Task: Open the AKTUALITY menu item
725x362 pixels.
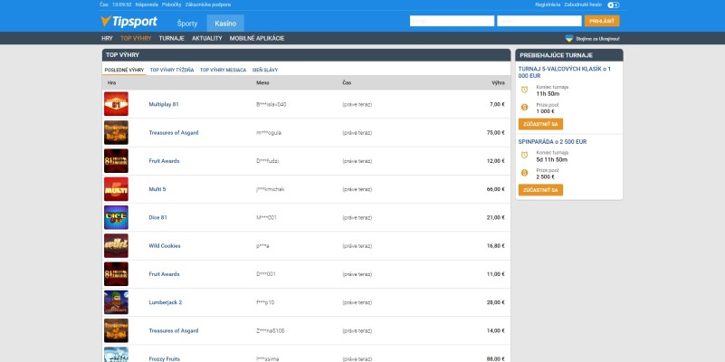Action: [207, 38]
